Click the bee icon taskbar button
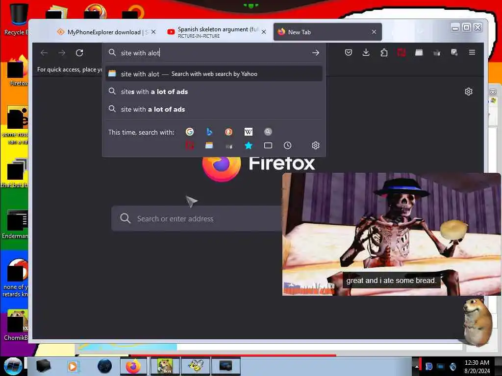Viewport: 502px width, 376px height. point(196,366)
